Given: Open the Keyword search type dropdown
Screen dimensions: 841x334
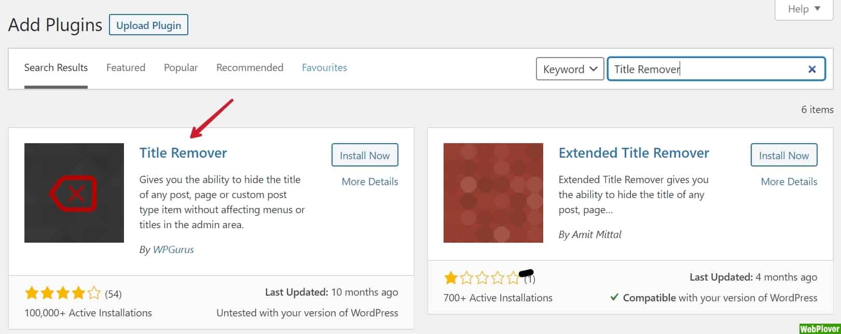Looking at the screenshot, I should coord(570,69).
